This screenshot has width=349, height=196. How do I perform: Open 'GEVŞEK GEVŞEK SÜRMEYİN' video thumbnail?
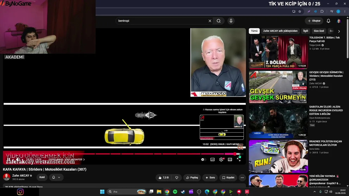point(278,87)
